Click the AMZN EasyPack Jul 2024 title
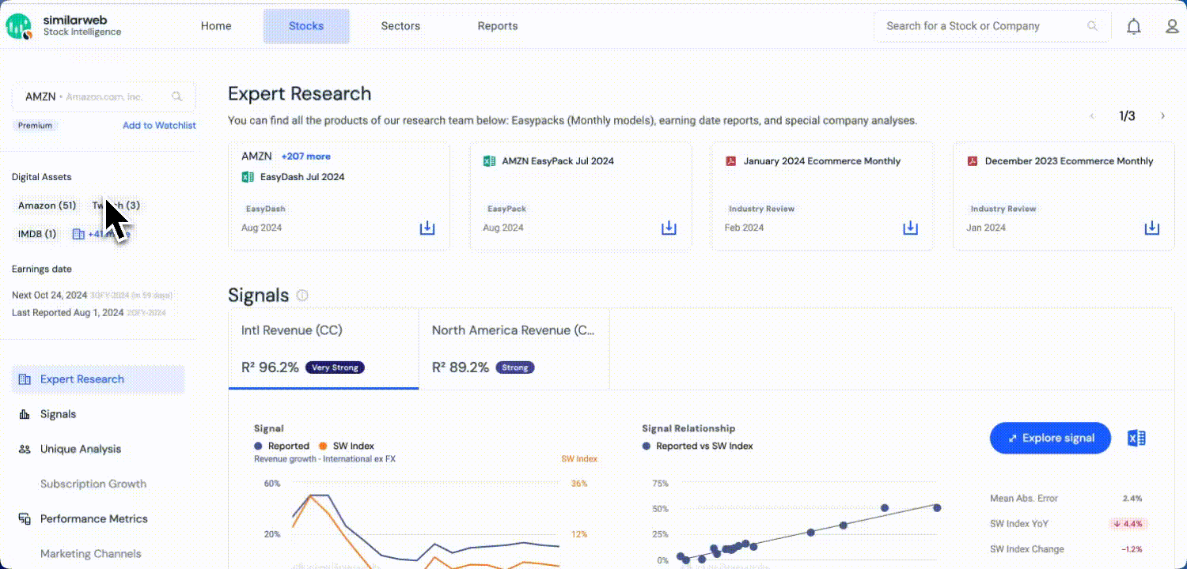This screenshot has height=569, width=1187. 558,161
